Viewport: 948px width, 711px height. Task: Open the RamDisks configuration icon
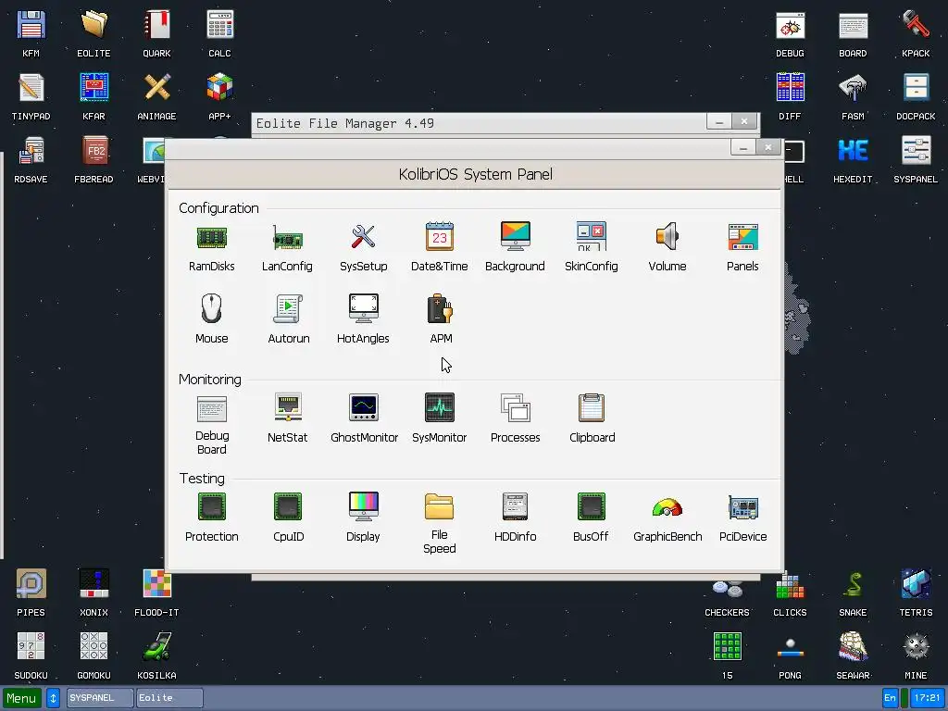point(212,237)
